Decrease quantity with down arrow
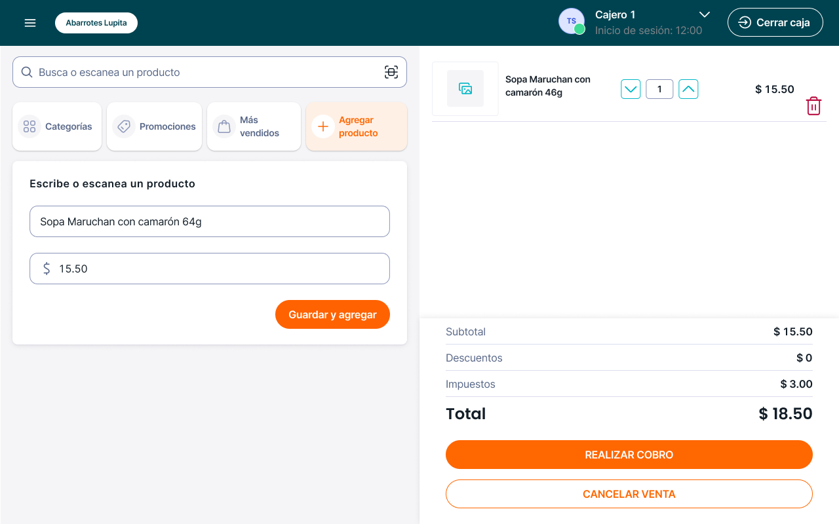Viewport: 839px width, 524px height. point(631,89)
